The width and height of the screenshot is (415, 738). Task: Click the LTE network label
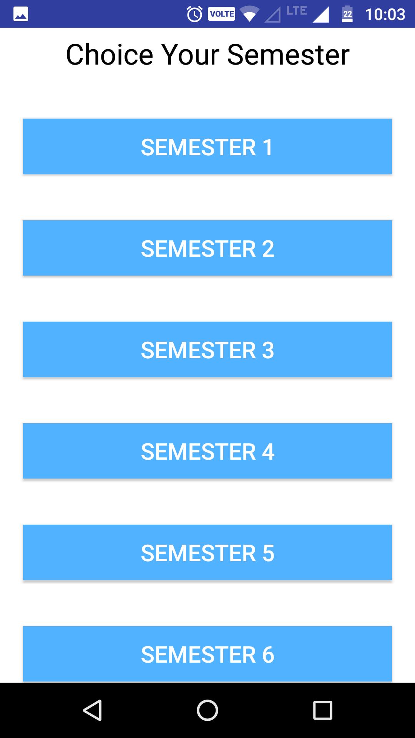pos(297,10)
